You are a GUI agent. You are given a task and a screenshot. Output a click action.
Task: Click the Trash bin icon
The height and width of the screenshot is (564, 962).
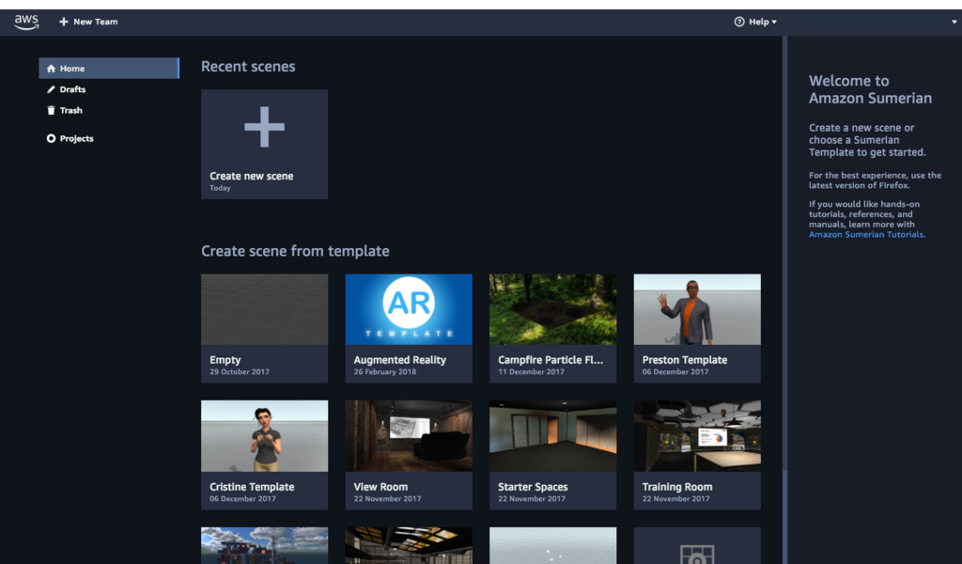click(51, 111)
